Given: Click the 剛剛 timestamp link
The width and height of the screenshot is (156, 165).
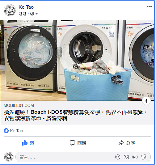Looking at the screenshot, I should pyautogui.click(x=23, y=14).
